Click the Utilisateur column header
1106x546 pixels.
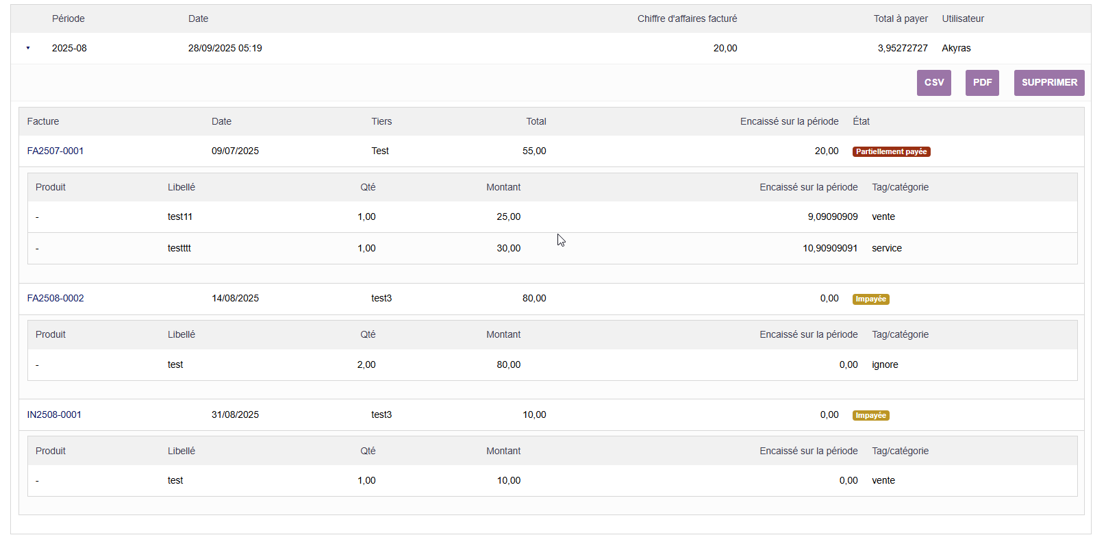pos(962,18)
